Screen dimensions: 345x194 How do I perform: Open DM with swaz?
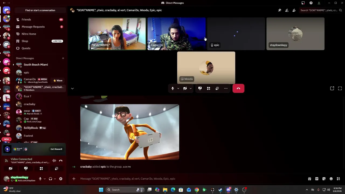pyautogui.click(x=40, y=112)
